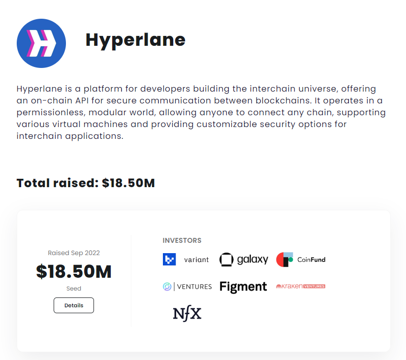The image size is (406, 360).
Task: Select the Figment investor logo
Action: [243, 286]
